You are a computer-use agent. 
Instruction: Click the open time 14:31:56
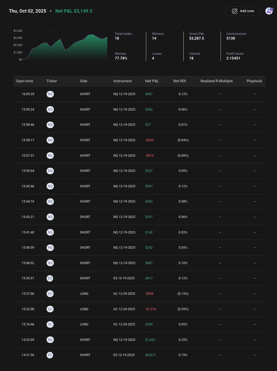coord(28,355)
